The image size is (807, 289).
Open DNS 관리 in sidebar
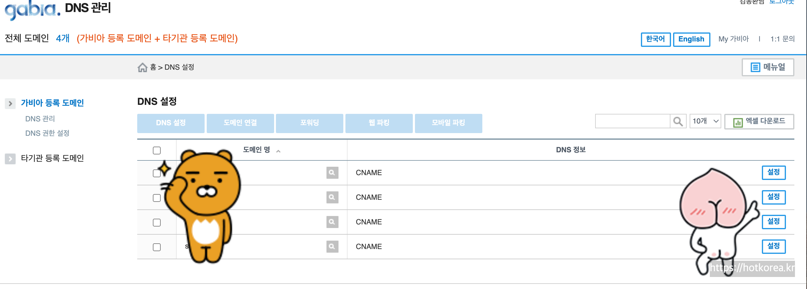(x=40, y=119)
